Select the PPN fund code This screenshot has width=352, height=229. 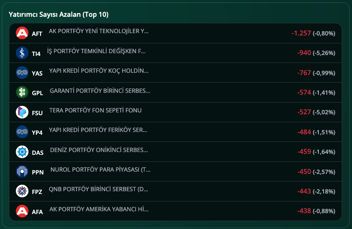(x=37, y=173)
